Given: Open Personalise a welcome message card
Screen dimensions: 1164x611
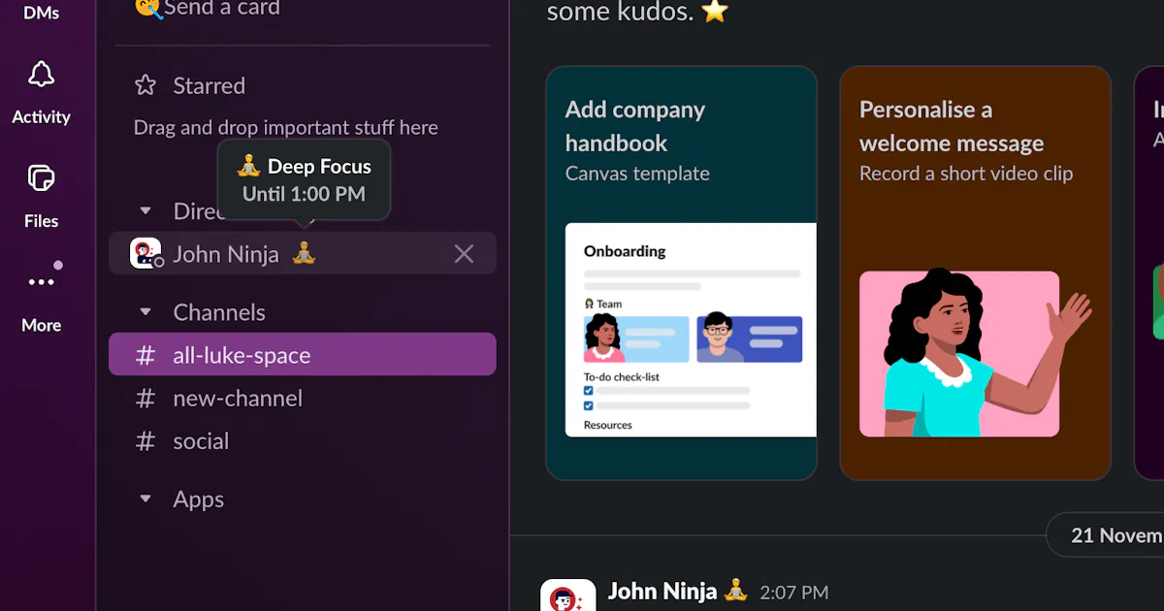Looking at the screenshot, I should pos(975,273).
